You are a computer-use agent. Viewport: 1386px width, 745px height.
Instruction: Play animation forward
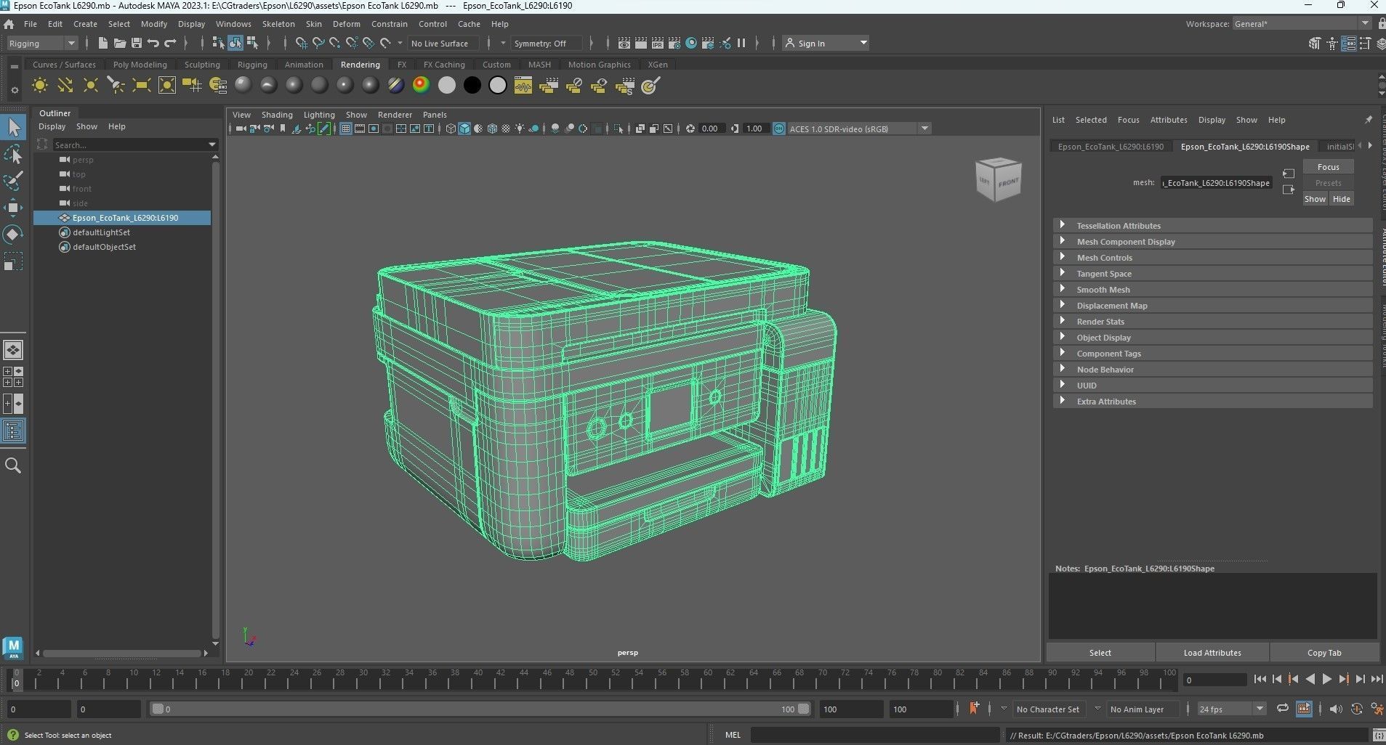click(1326, 679)
